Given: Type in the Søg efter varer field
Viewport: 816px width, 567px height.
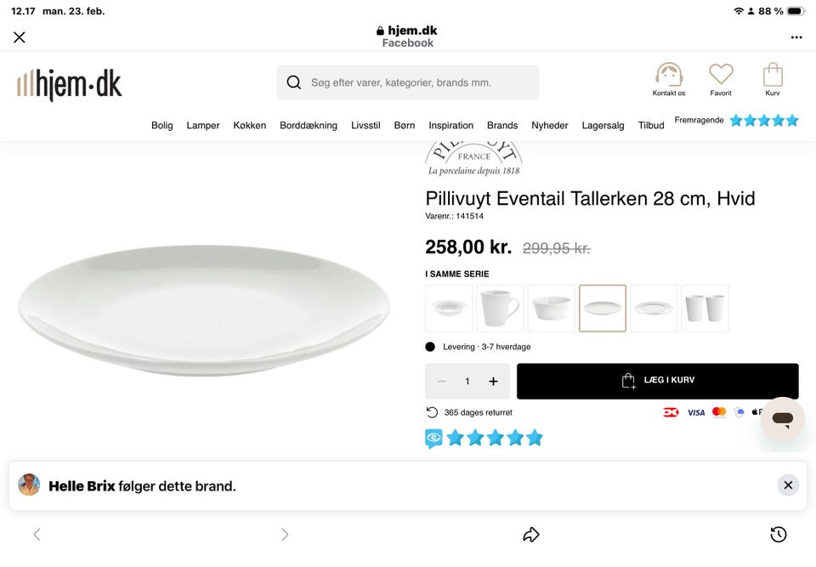Looking at the screenshot, I should [416, 82].
